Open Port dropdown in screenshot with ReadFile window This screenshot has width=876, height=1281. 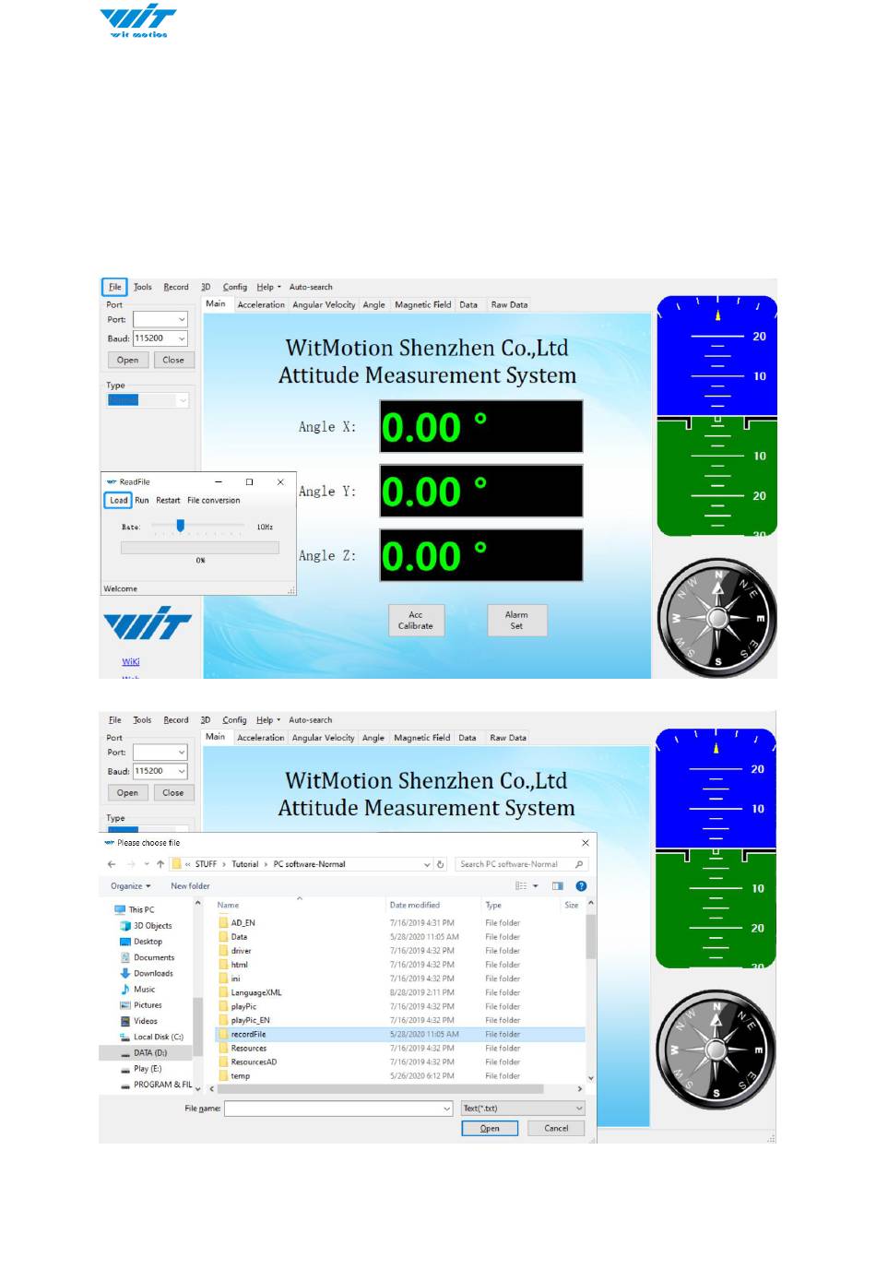(x=182, y=319)
